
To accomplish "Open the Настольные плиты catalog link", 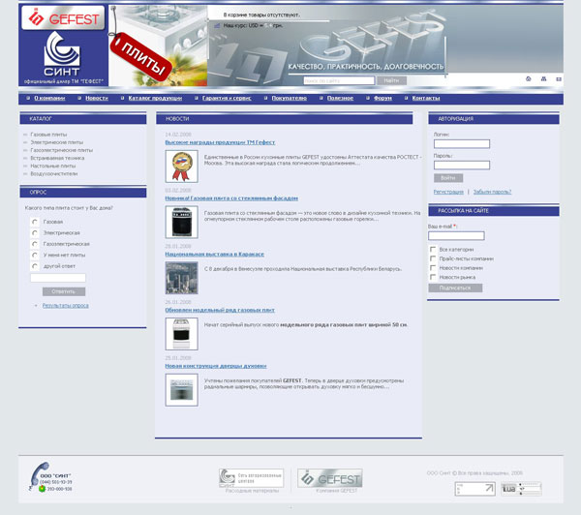I will (52, 166).
